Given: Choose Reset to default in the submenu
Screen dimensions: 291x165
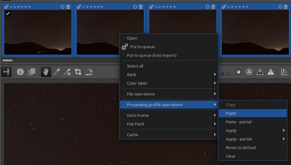Looking at the screenshot, I should 253,148.
